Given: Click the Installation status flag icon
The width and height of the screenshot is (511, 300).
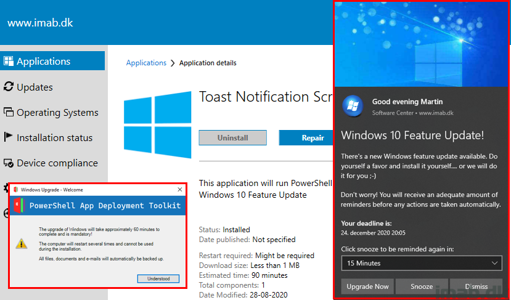Looking at the screenshot, I should [8, 137].
